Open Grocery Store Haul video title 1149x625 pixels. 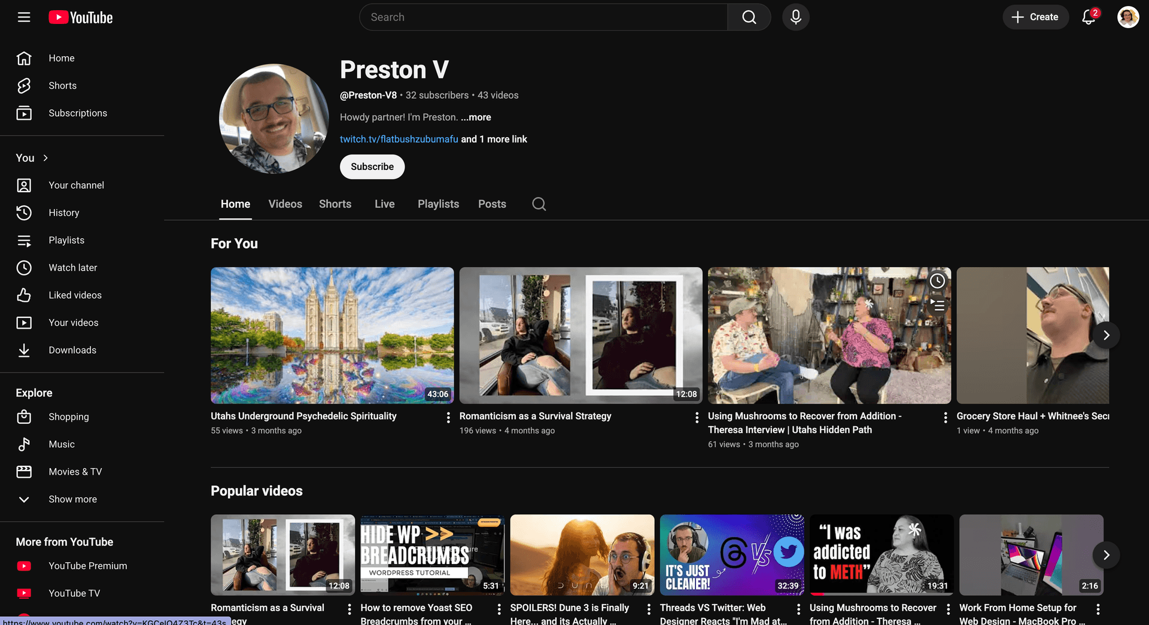pos(1032,416)
